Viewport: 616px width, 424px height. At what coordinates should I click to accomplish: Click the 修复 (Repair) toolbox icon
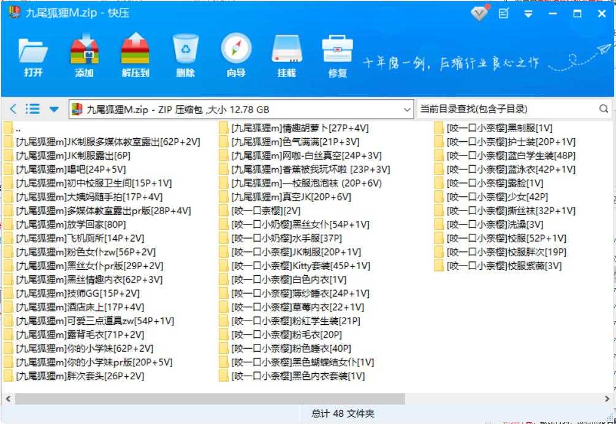(338, 55)
